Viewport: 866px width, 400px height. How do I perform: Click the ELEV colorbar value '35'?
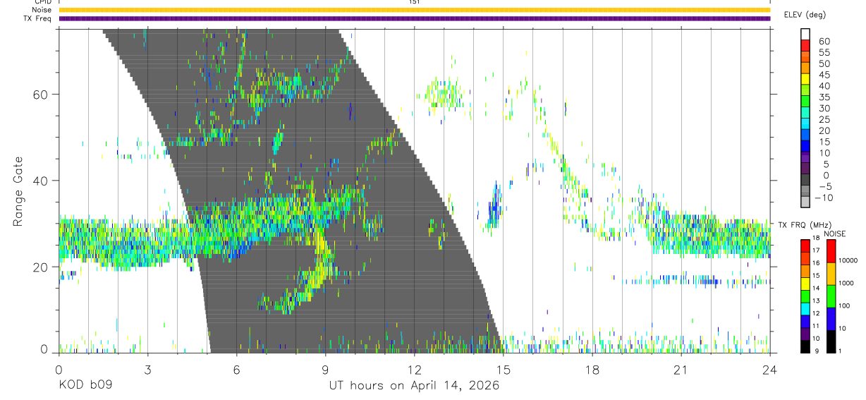coord(825,97)
